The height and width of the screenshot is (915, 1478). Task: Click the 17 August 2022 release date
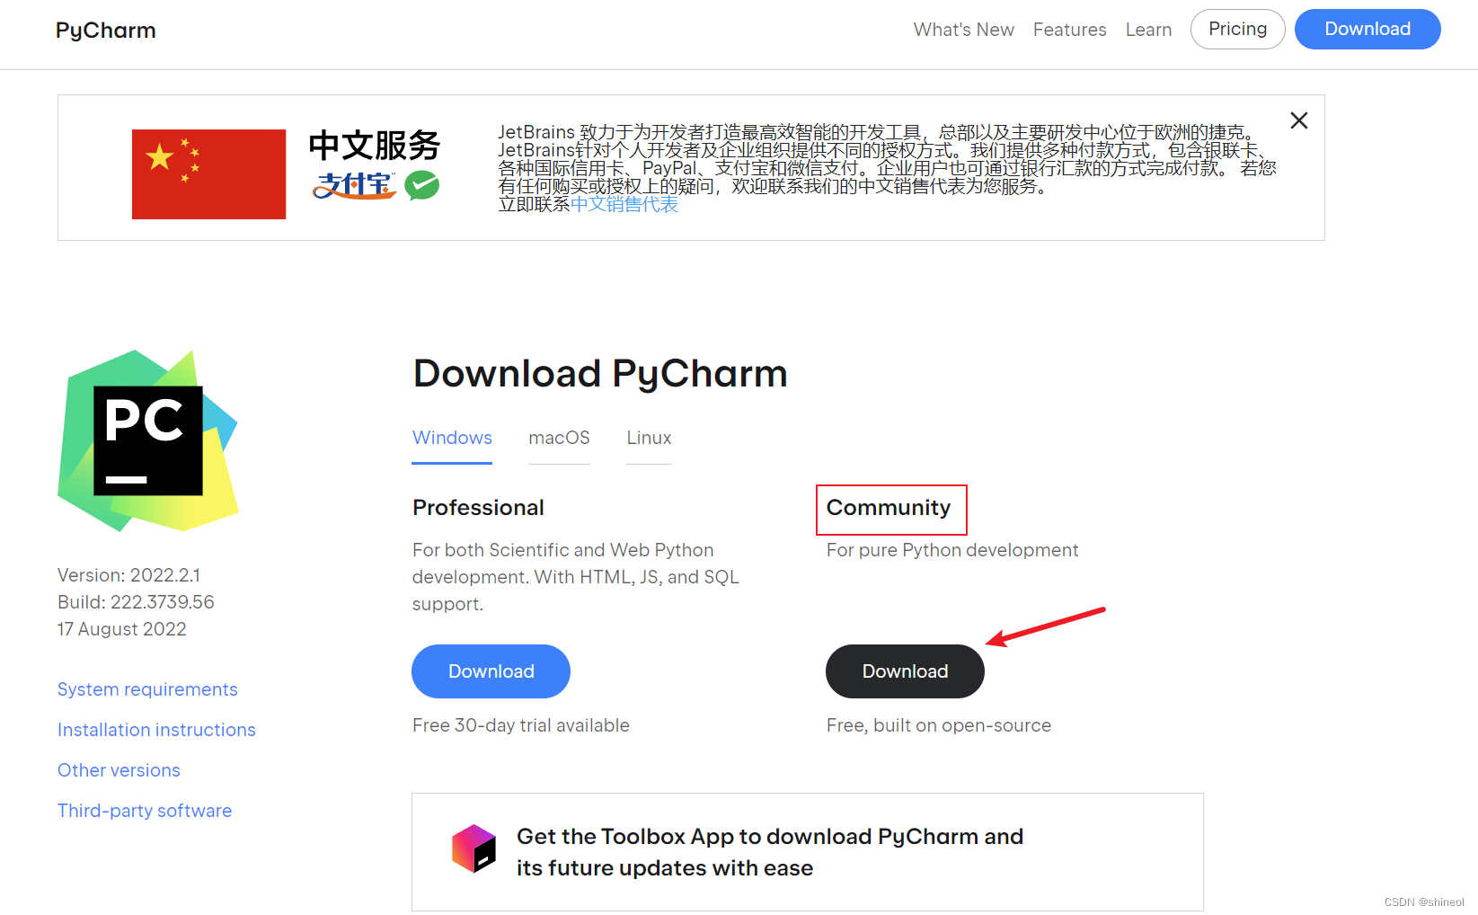click(122, 629)
